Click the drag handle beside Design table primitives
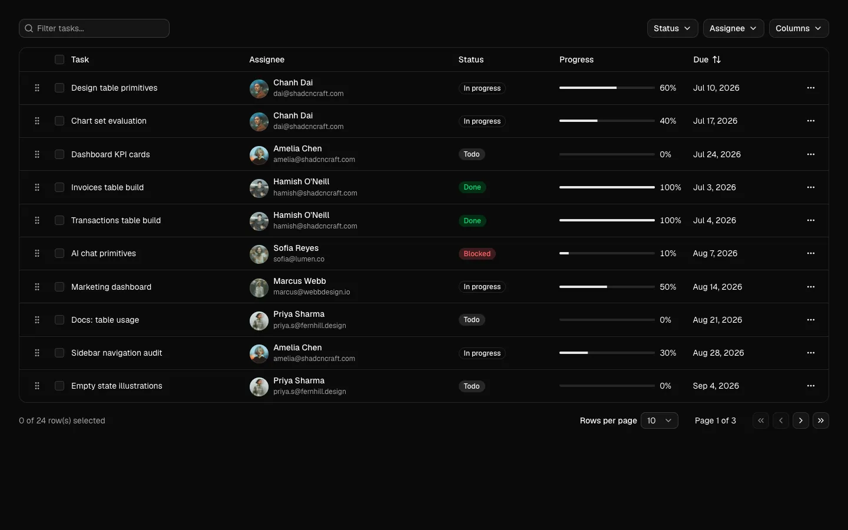 (37, 88)
